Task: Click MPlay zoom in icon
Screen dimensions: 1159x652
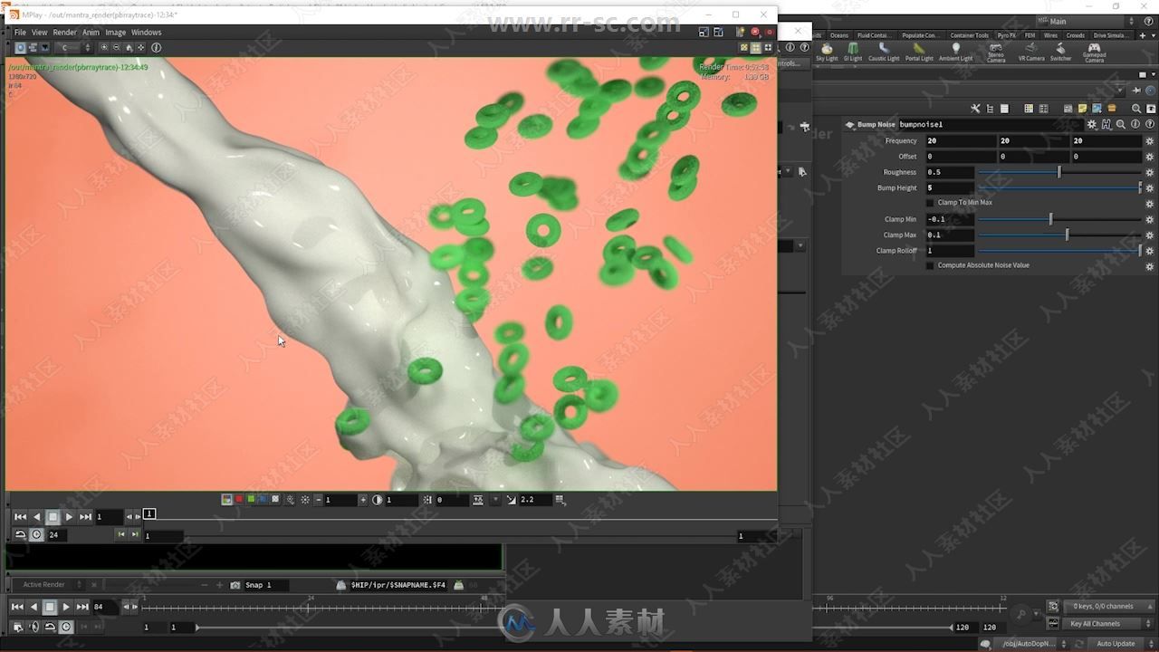Action: click(x=104, y=47)
